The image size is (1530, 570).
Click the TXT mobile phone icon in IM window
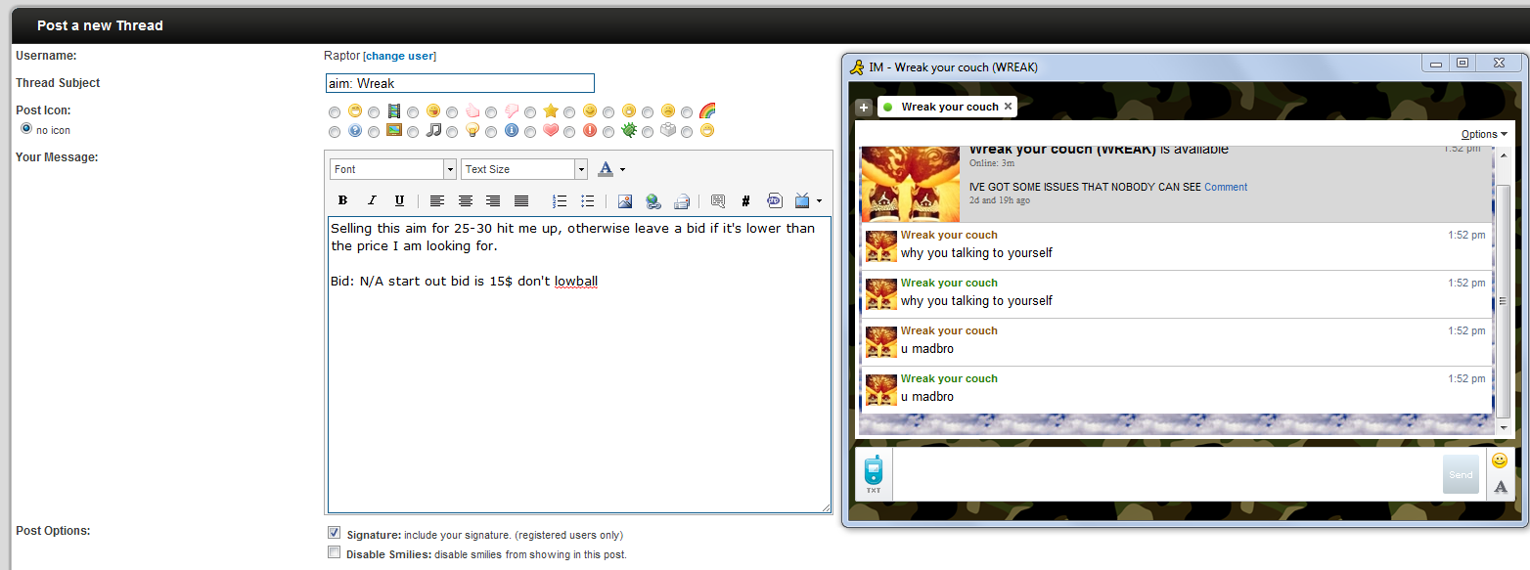pos(873,474)
